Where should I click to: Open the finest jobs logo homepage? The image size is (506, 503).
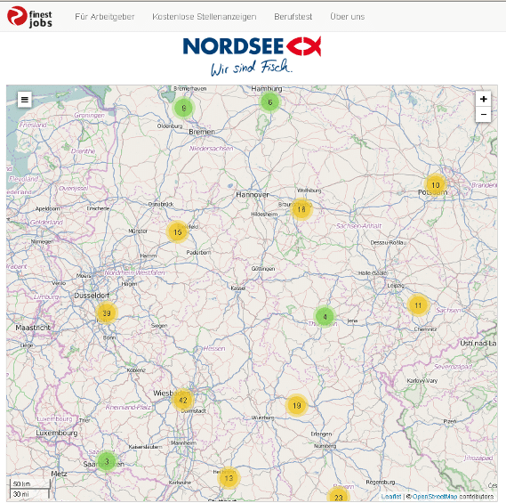pyautogui.click(x=29, y=17)
